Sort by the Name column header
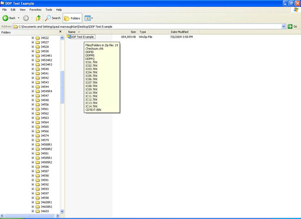301x219 pixels. 89,32
